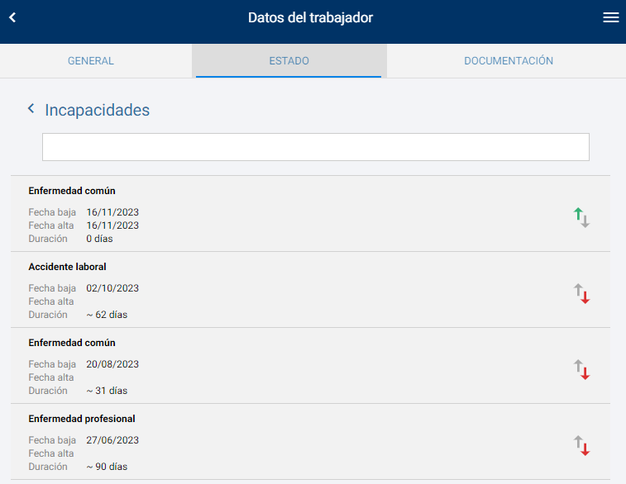
Task: Click the Incapacidades section heading
Action: (98, 110)
